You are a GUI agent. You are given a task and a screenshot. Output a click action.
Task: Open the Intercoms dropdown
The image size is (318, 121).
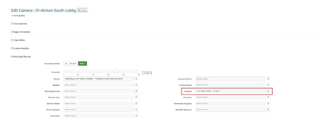(230, 97)
